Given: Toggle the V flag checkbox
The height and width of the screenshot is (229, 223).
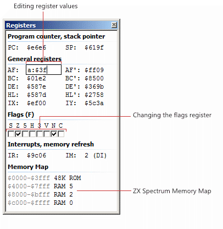Looking at the screenshot, I should point(47,134).
